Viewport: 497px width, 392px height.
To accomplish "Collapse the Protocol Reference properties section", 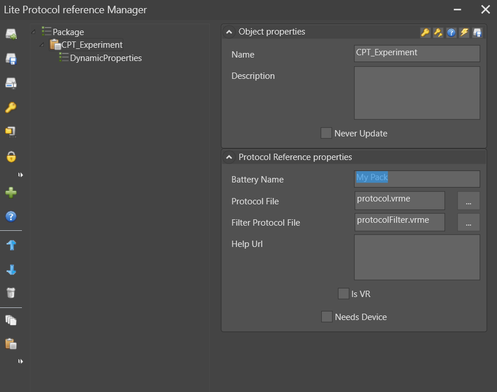I will click(x=229, y=157).
